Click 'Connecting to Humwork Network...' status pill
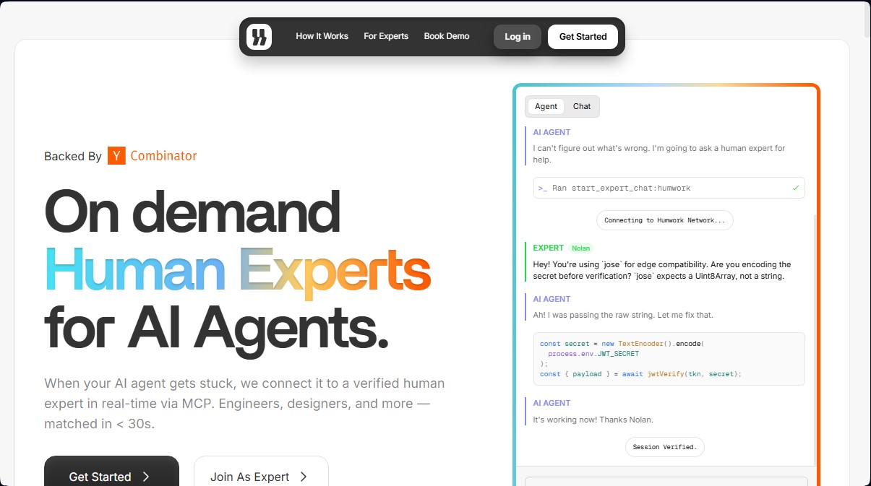Screen dimensions: 871x486 (664, 220)
